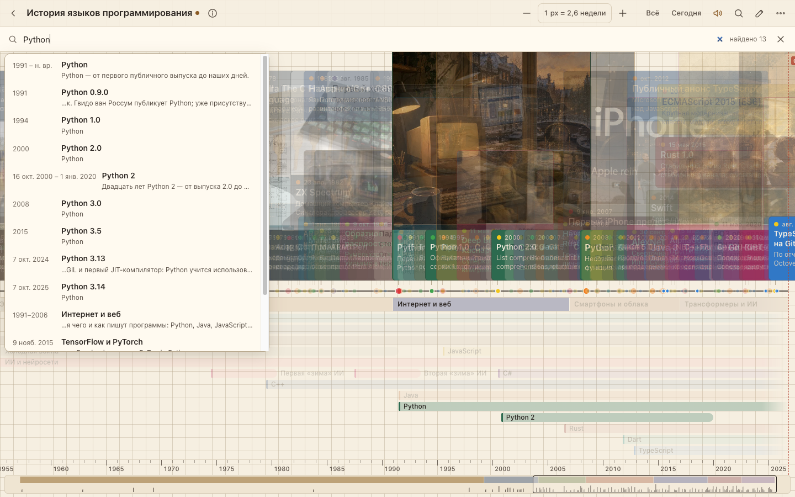Image resolution: width=795 pixels, height=497 pixels.
Task: Click the yellow 2000 event dot
Action: click(x=498, y=291)
